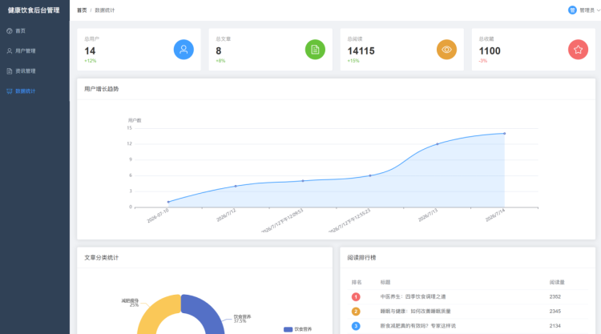The width and height of the screenshot is (601, 334).
Task: Click the 健康饮食后台管理 sidebar title
Action: [34, 10]
